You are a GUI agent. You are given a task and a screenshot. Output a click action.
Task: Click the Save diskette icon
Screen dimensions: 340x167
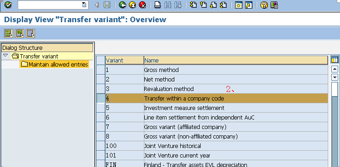click(x=107, y=5)
